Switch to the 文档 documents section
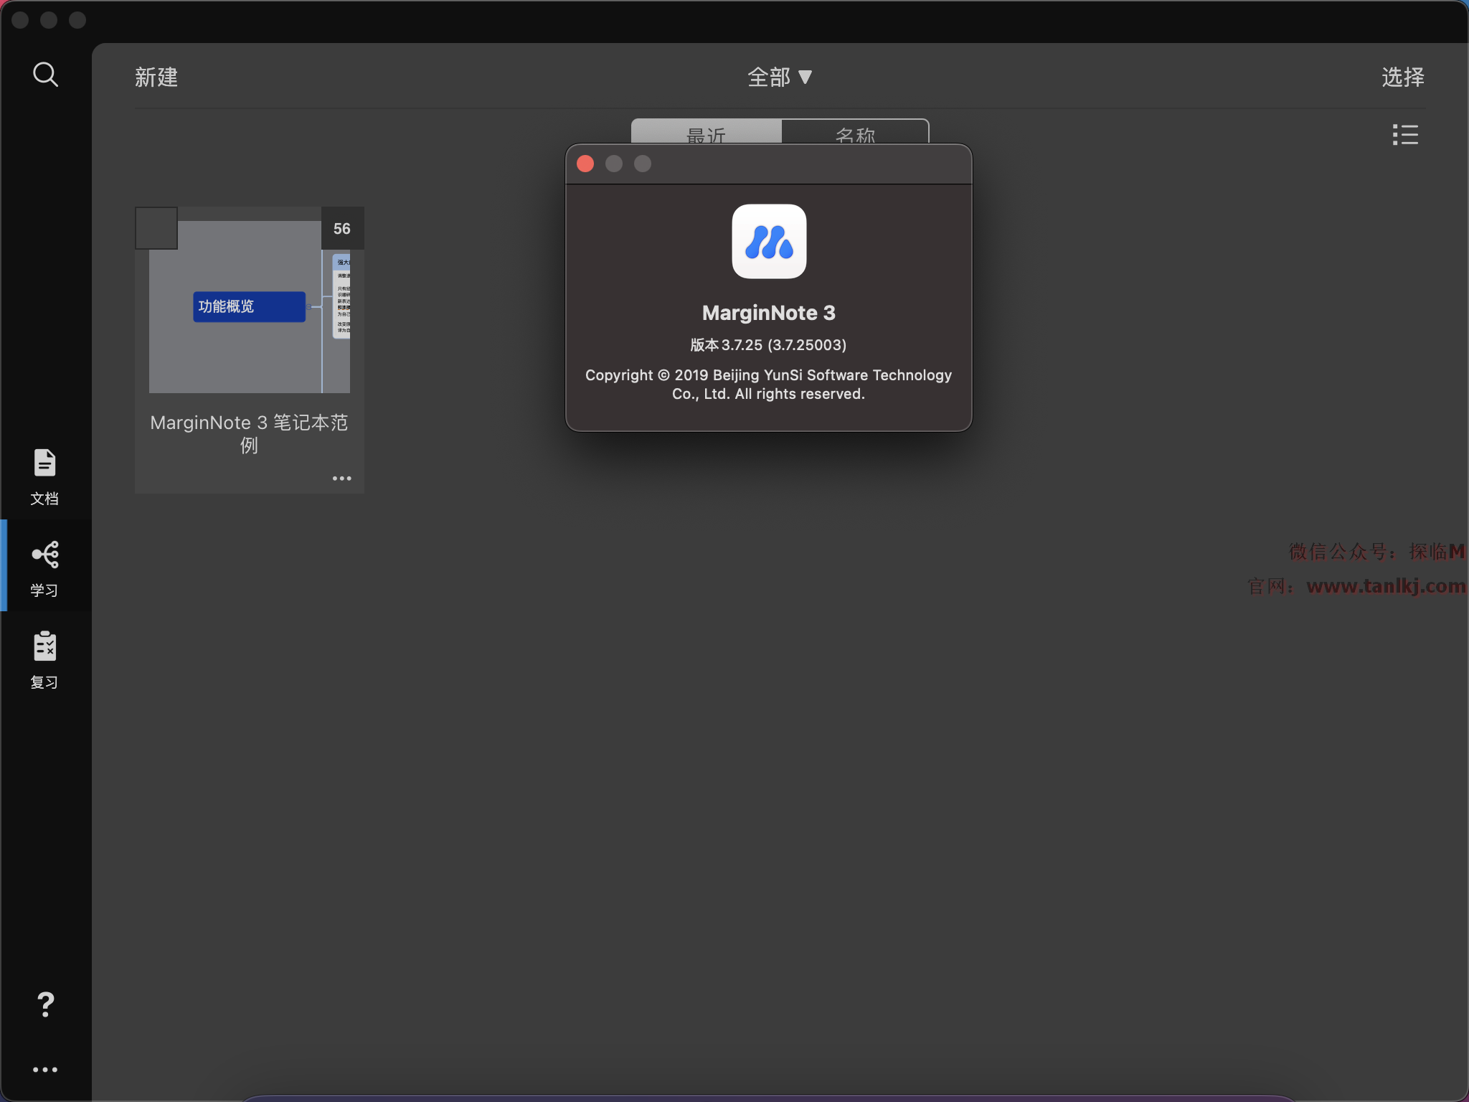 (44, 477)
